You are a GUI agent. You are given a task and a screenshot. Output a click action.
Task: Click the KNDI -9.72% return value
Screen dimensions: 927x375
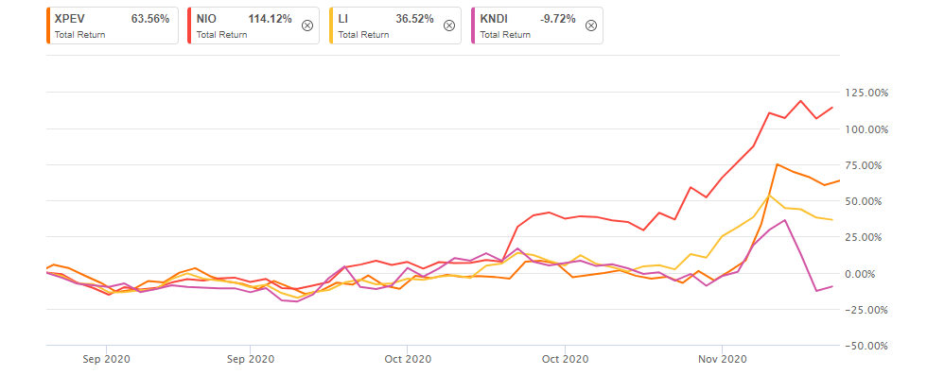click(557, 19)
